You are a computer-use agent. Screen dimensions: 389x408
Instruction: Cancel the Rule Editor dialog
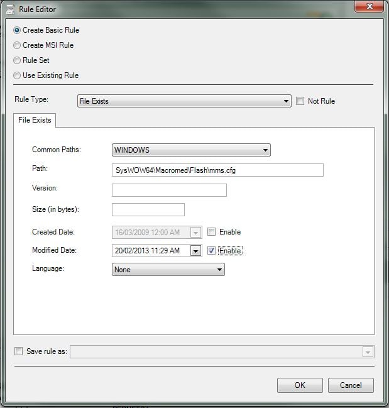point(351,385)
